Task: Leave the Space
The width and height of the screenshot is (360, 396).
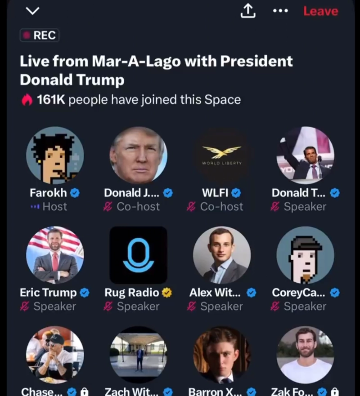Action: point(320,11)
